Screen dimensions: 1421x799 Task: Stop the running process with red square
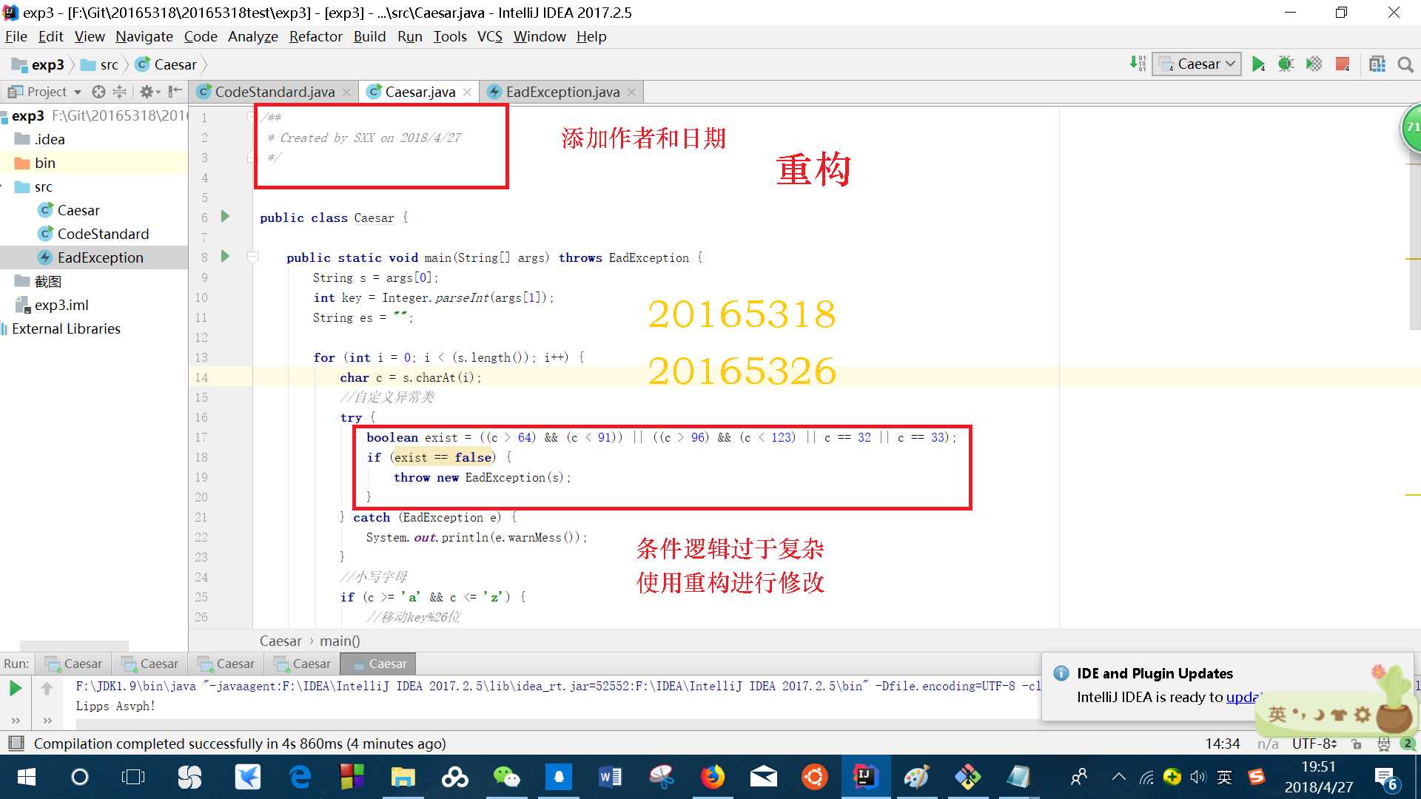(x=1343, y=64)
